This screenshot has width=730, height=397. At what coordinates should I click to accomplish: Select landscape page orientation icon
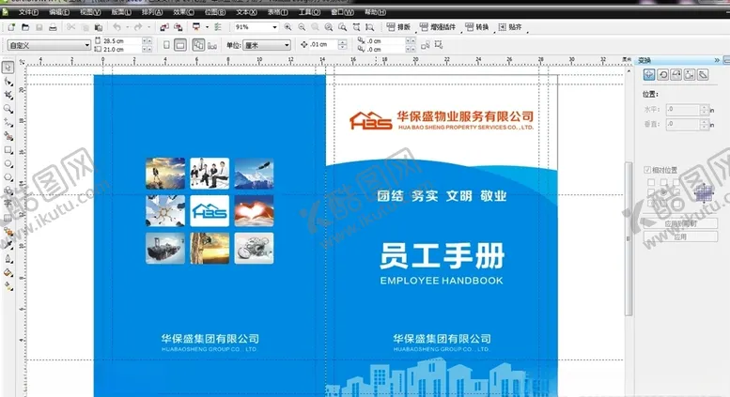[180, 45]
